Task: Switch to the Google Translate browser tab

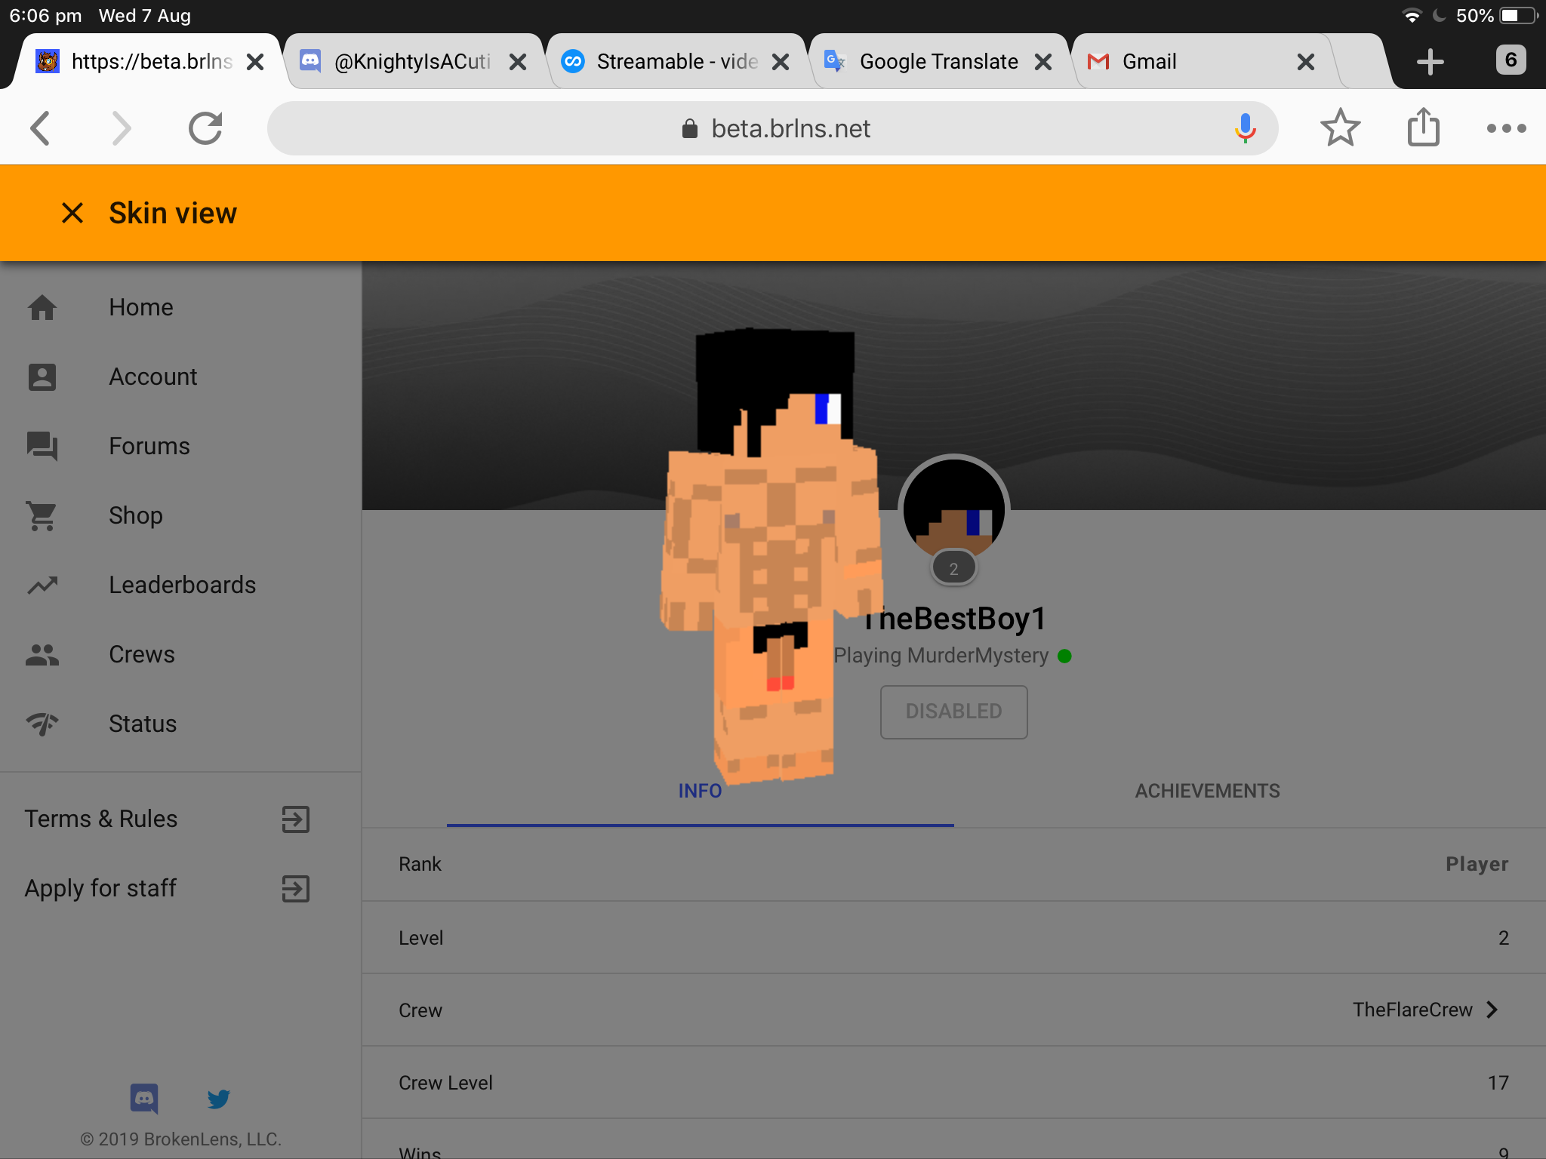Action: [x=938, y=61]
